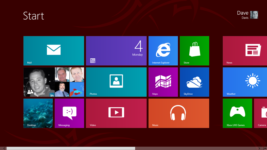Open the People tile with contact photos
This screenshot has width=267, height=150.
54,82
